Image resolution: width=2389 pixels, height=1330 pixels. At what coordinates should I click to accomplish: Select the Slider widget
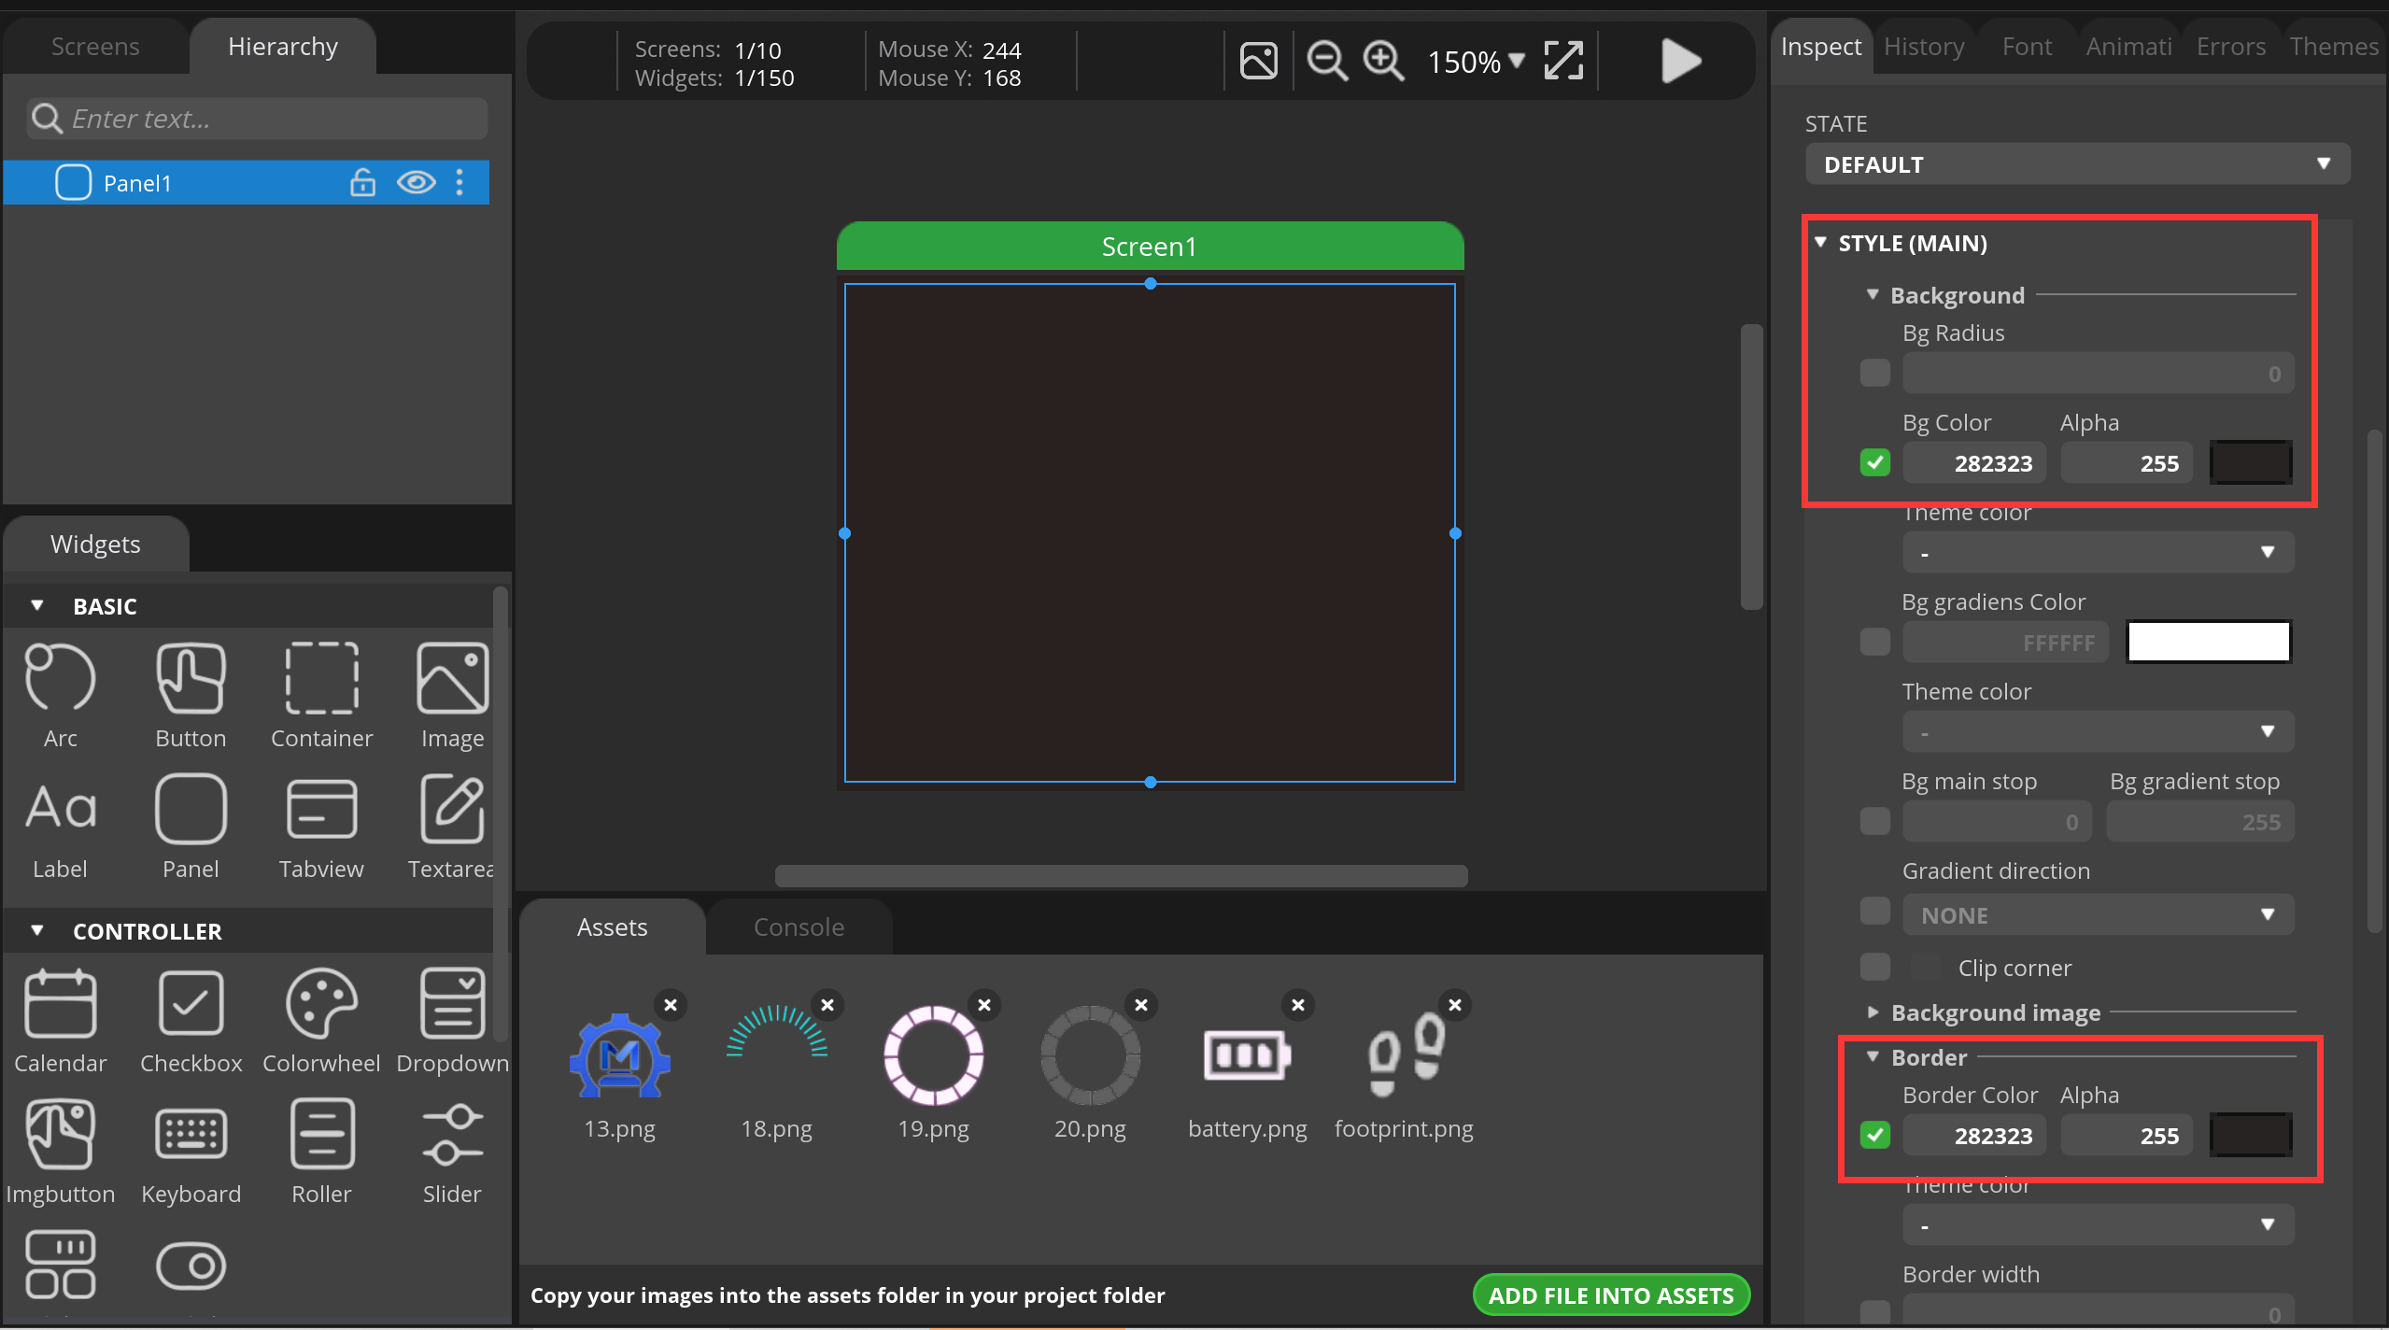[452, 1151]
